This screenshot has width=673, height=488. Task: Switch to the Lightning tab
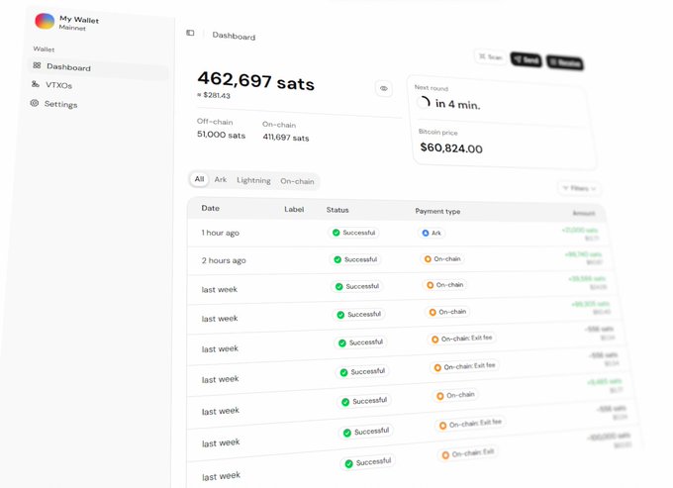(x=253, y=180)
